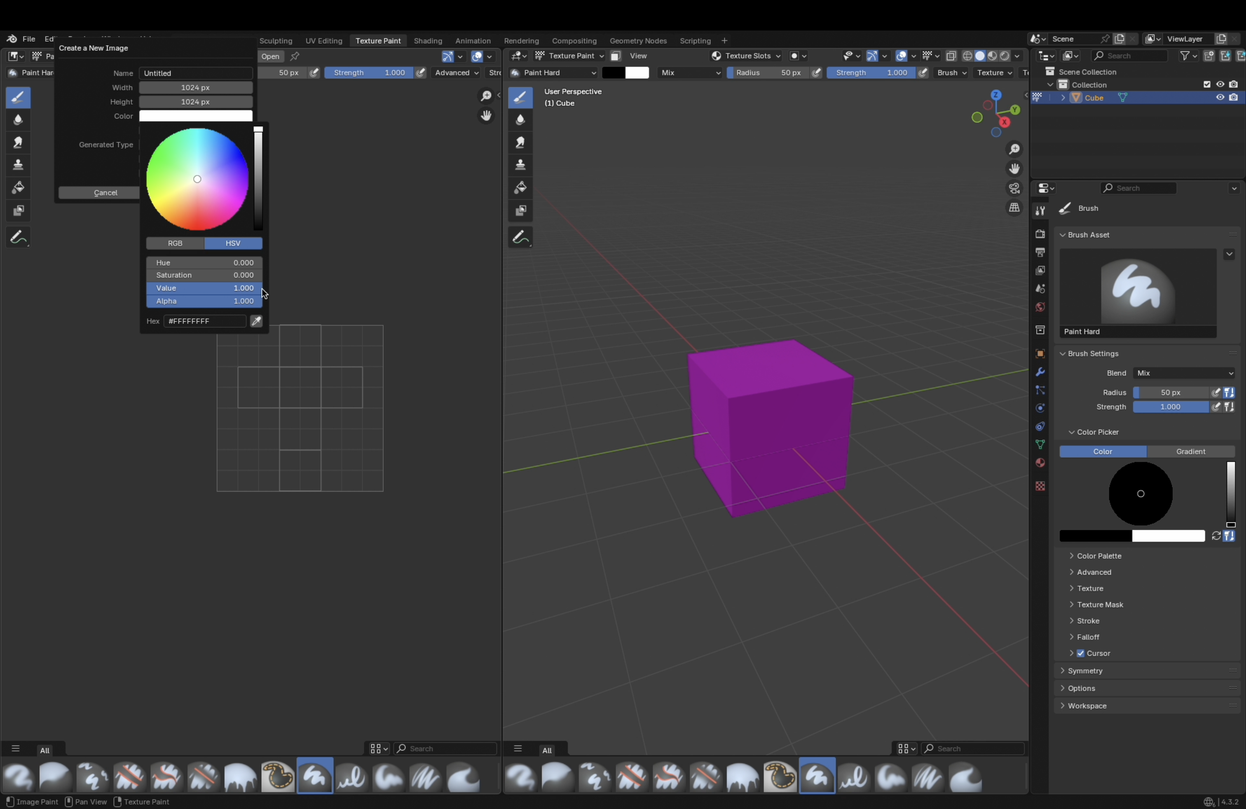Switch to the Geometry Nodes workspace tab

click(x=638, y=41)
